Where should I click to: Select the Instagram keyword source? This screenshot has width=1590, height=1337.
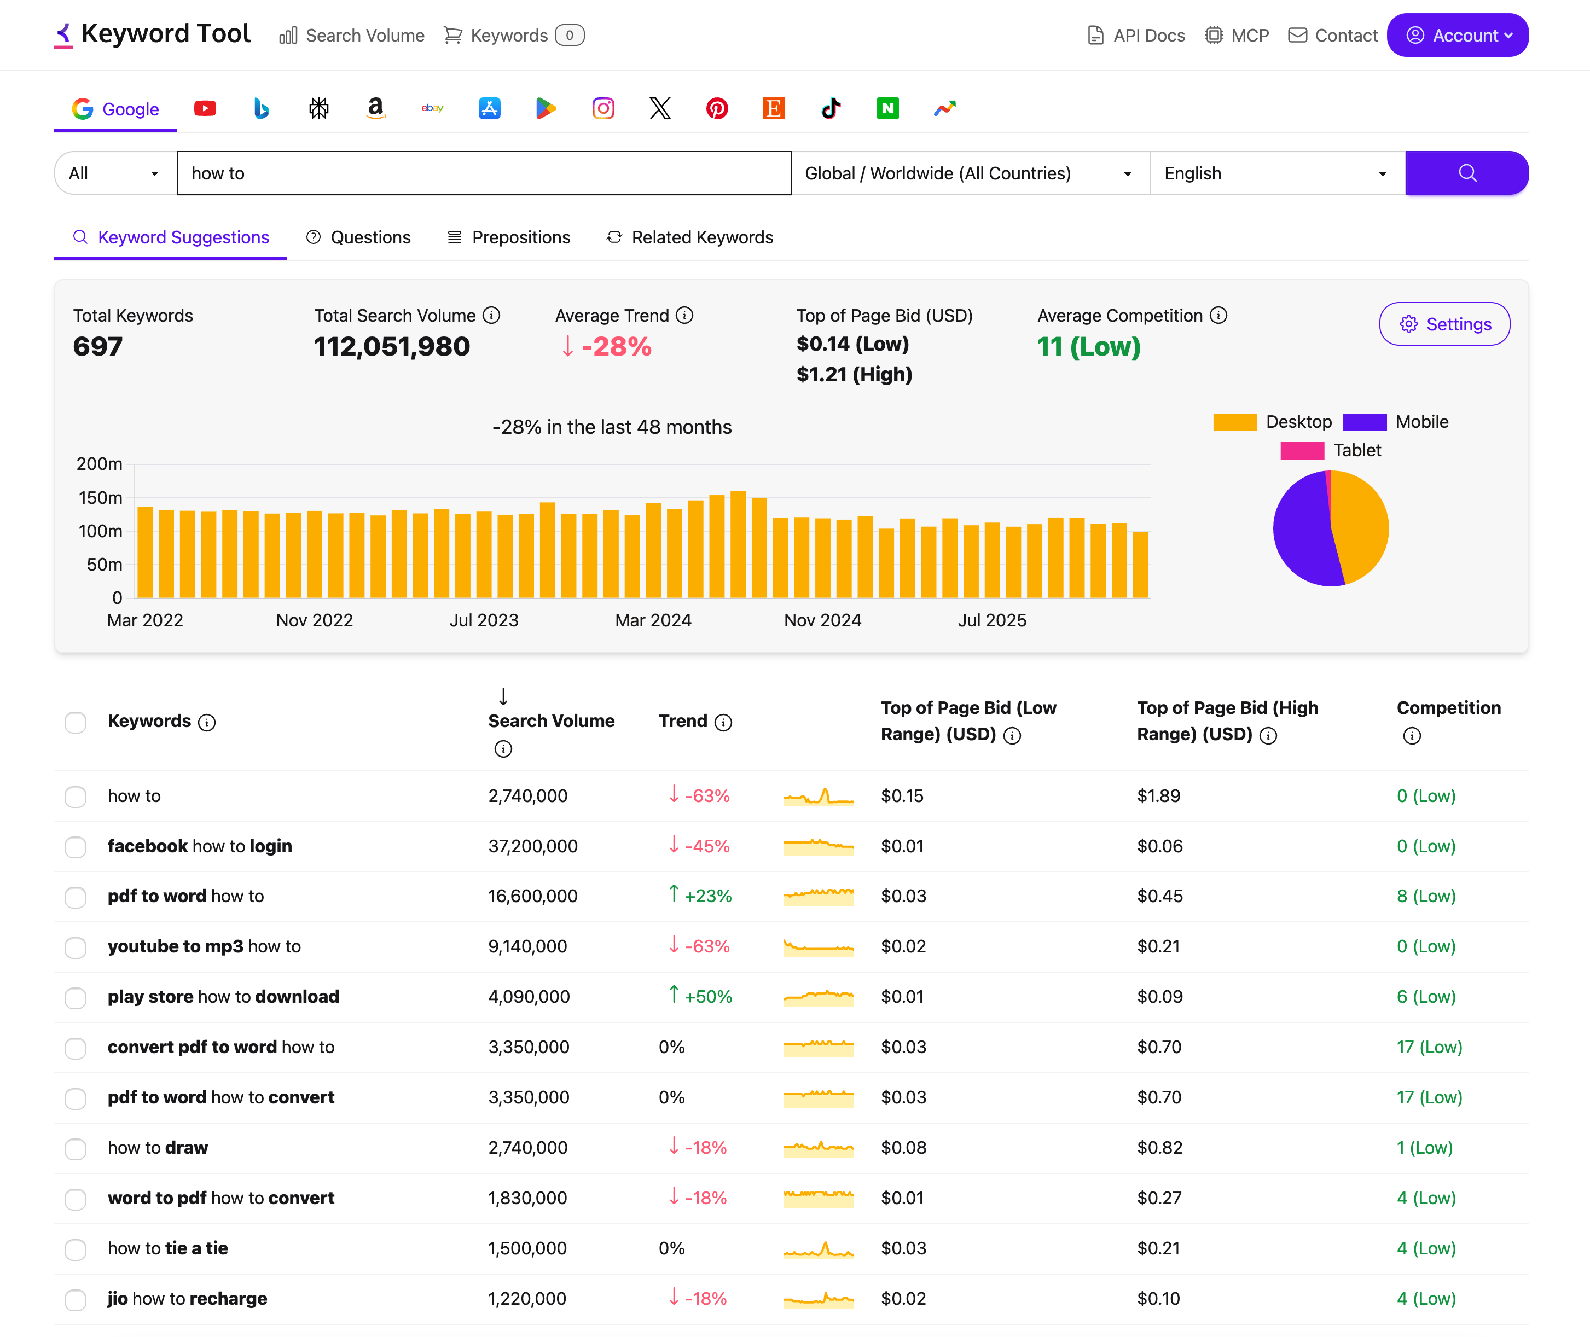click(603, 108)
